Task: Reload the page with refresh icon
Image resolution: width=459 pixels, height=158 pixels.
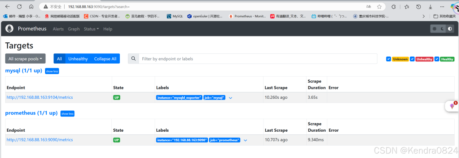Action: 19,6
